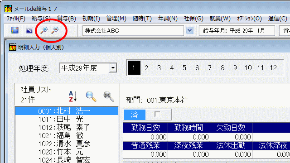Click the zoom in magnifier toolbar icon
This screenshot has width=290, height=163.
[44, 30]
